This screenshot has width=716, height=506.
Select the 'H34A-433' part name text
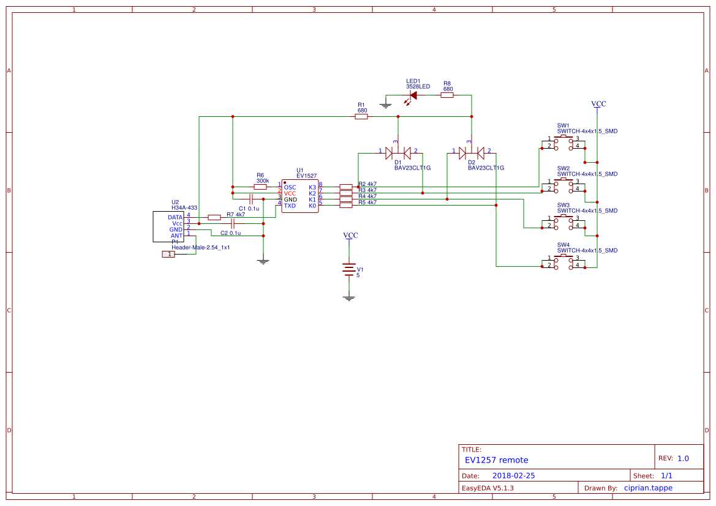[184, 207]
